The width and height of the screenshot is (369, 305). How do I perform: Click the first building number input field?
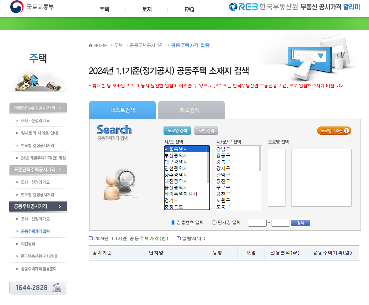point(257,223)
